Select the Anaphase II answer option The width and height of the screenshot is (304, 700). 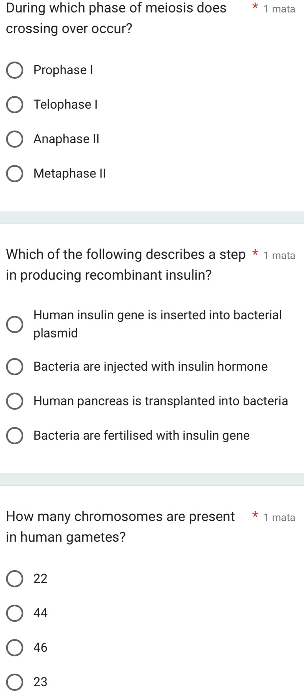click(x=15, y=139)
